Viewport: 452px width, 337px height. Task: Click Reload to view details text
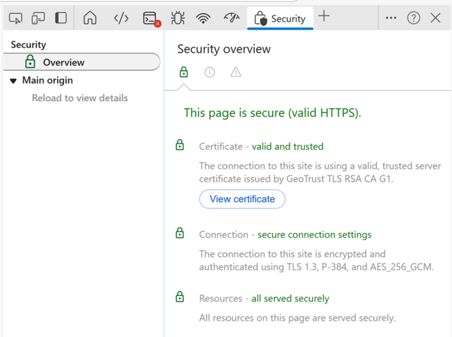[80, 98]
